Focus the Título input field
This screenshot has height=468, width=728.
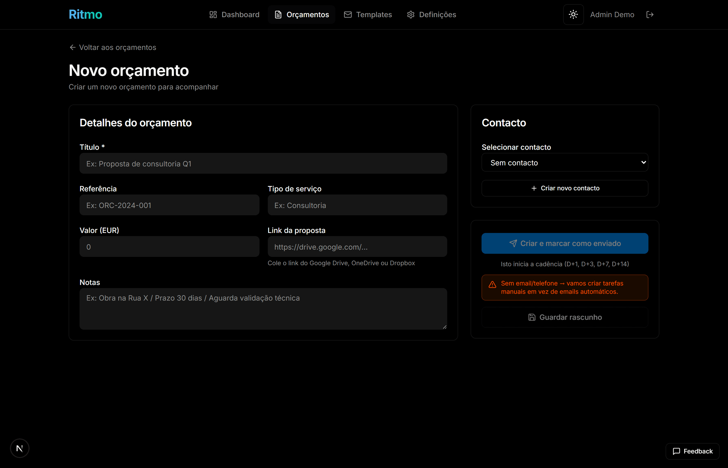(263, 164)
